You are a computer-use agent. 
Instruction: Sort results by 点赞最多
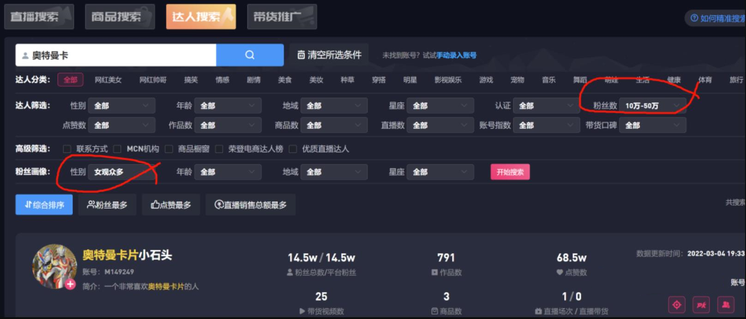(171, 205)
